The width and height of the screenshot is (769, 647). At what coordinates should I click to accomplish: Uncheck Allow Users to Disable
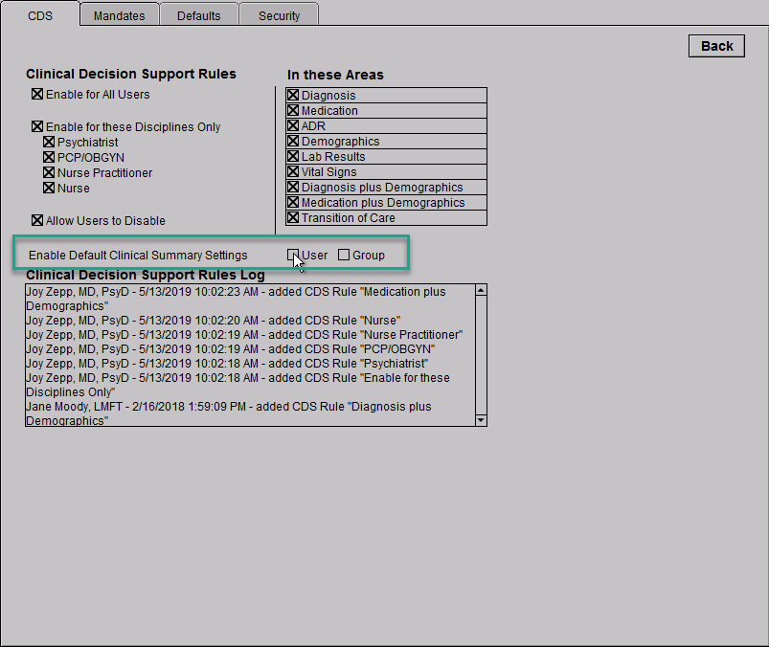[x=37, y=221]
